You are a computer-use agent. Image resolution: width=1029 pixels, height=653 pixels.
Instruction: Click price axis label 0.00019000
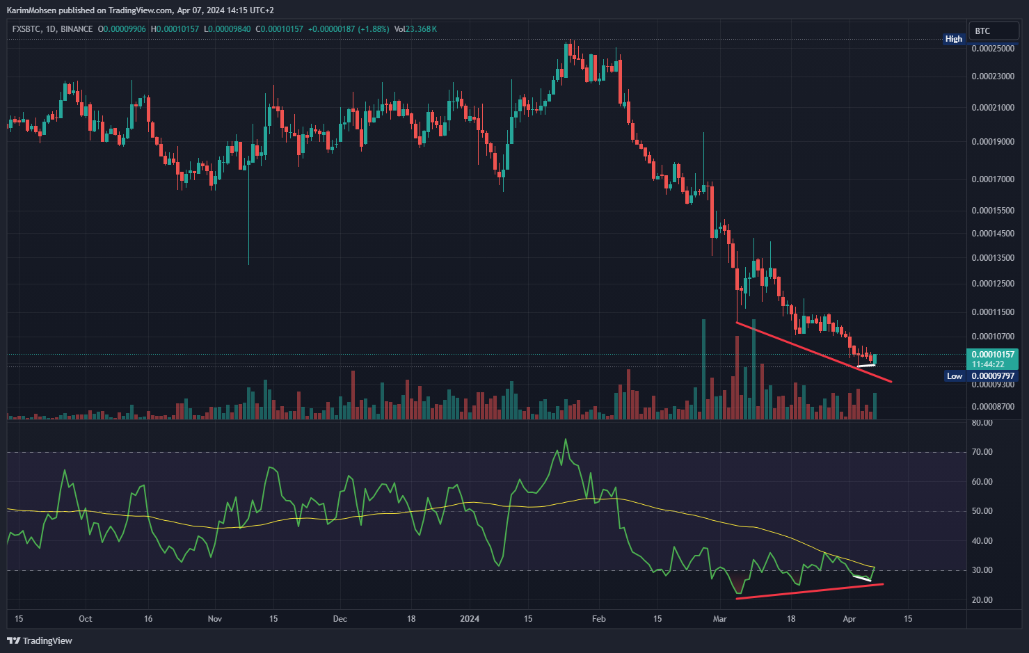993,142
